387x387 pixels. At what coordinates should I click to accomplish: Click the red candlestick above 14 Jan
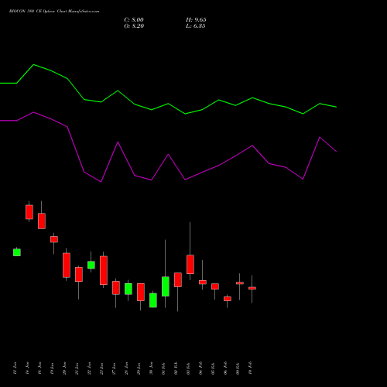(29, 212)
